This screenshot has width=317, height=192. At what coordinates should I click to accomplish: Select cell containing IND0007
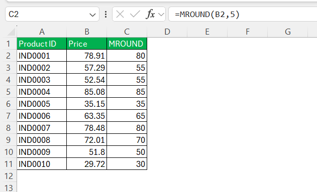(42, 128)
